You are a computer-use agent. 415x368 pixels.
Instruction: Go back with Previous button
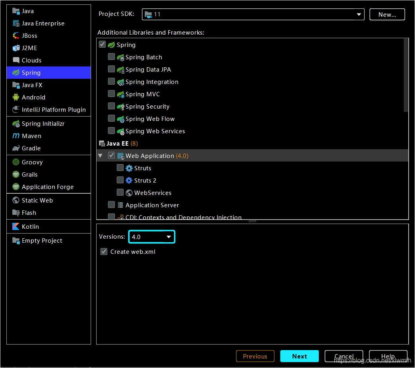(255, 356)
